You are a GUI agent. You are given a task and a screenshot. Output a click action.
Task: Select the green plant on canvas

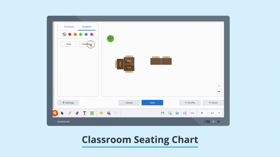point(110,38)
